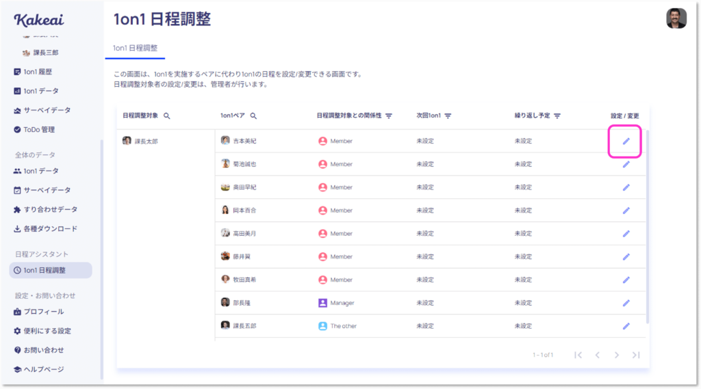Open the user profile avatar at top right
This screenshot has height=389, width=701.
(x=676, y=18)
